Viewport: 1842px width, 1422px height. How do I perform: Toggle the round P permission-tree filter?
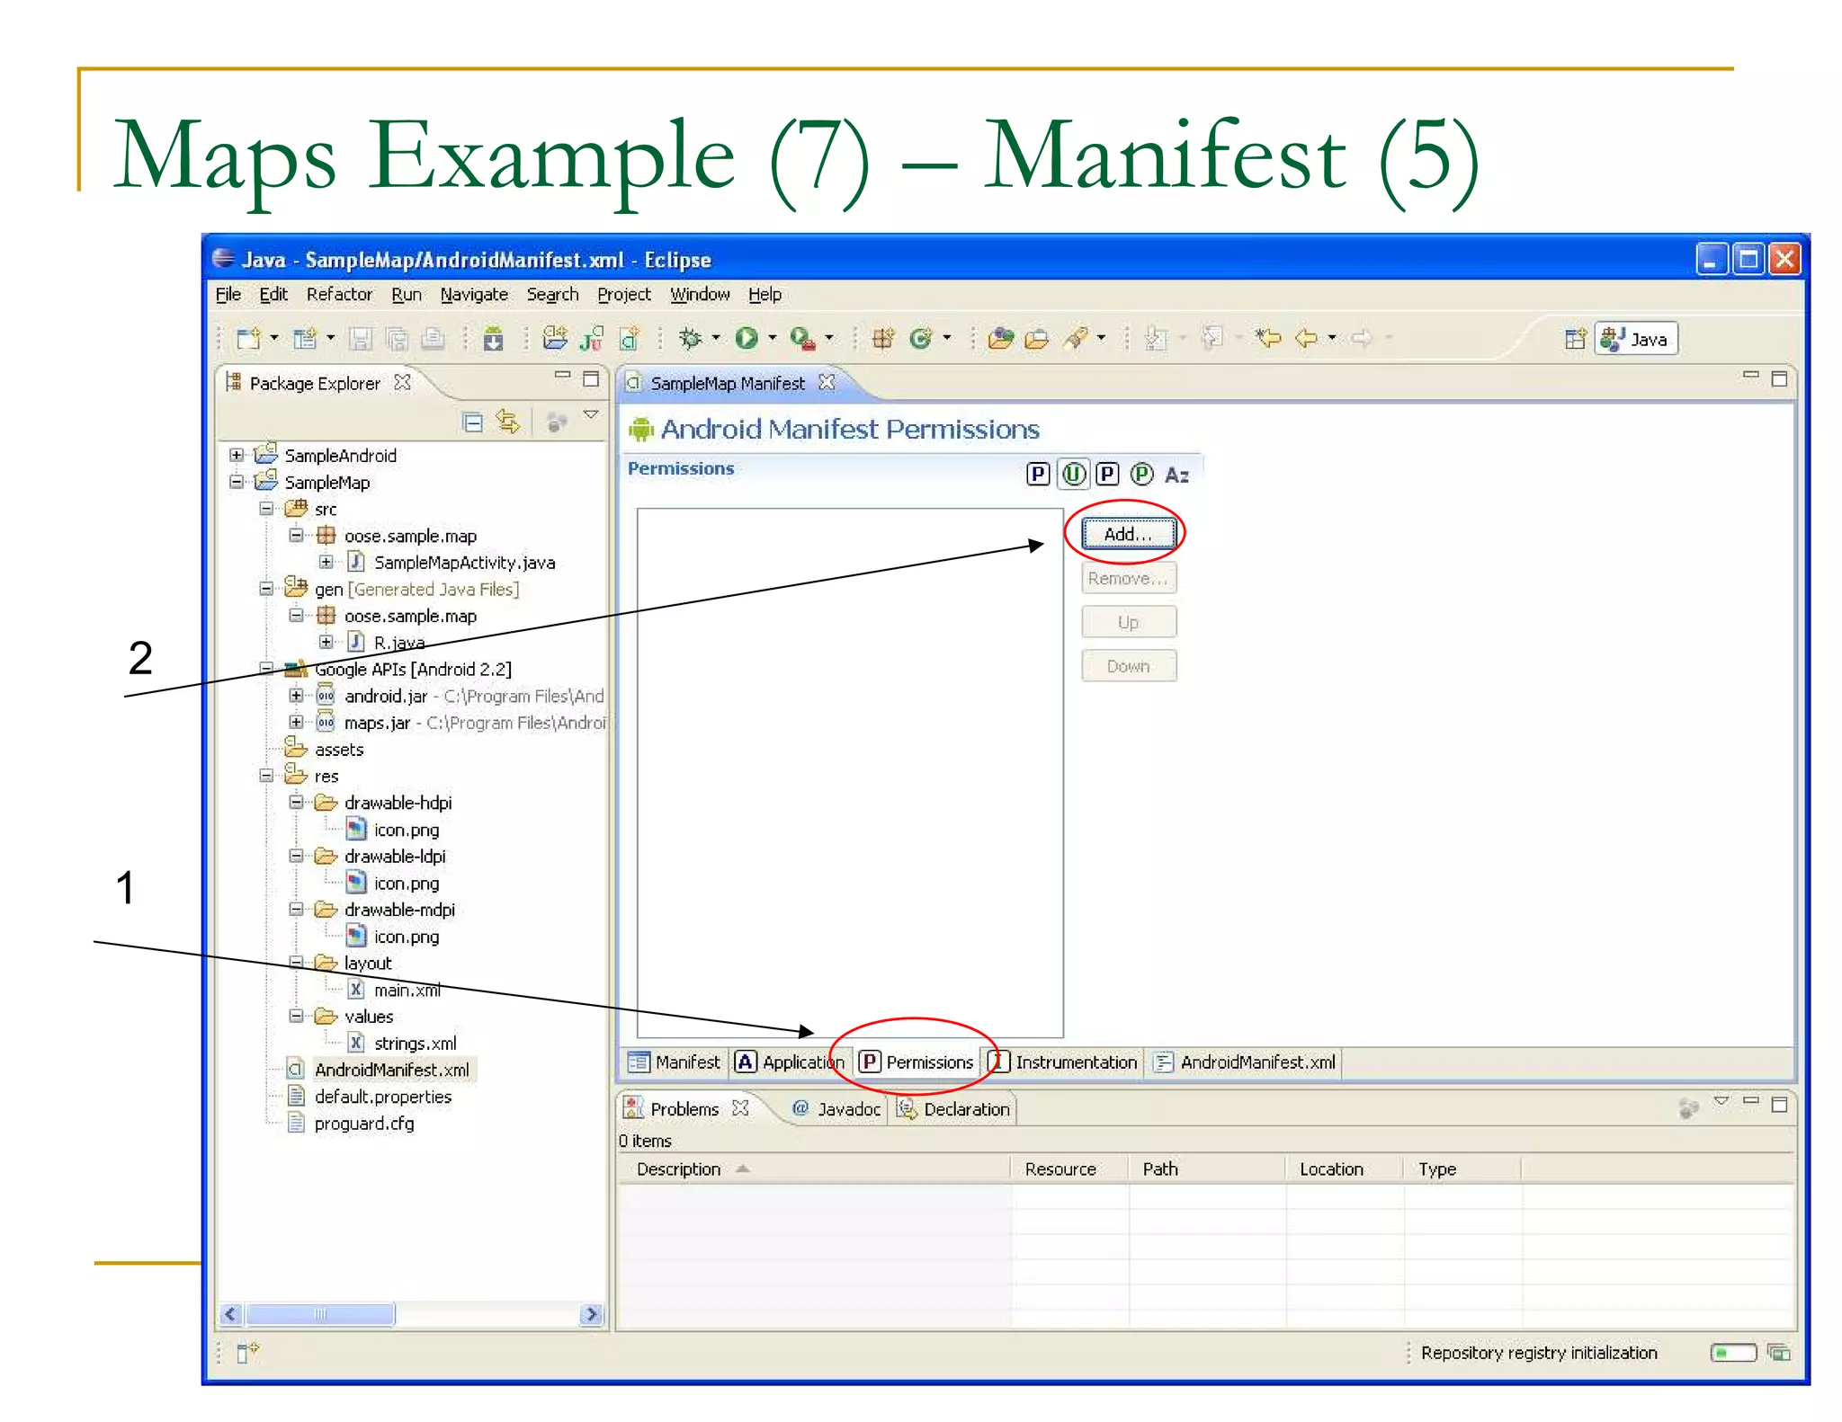[1141, 474]
